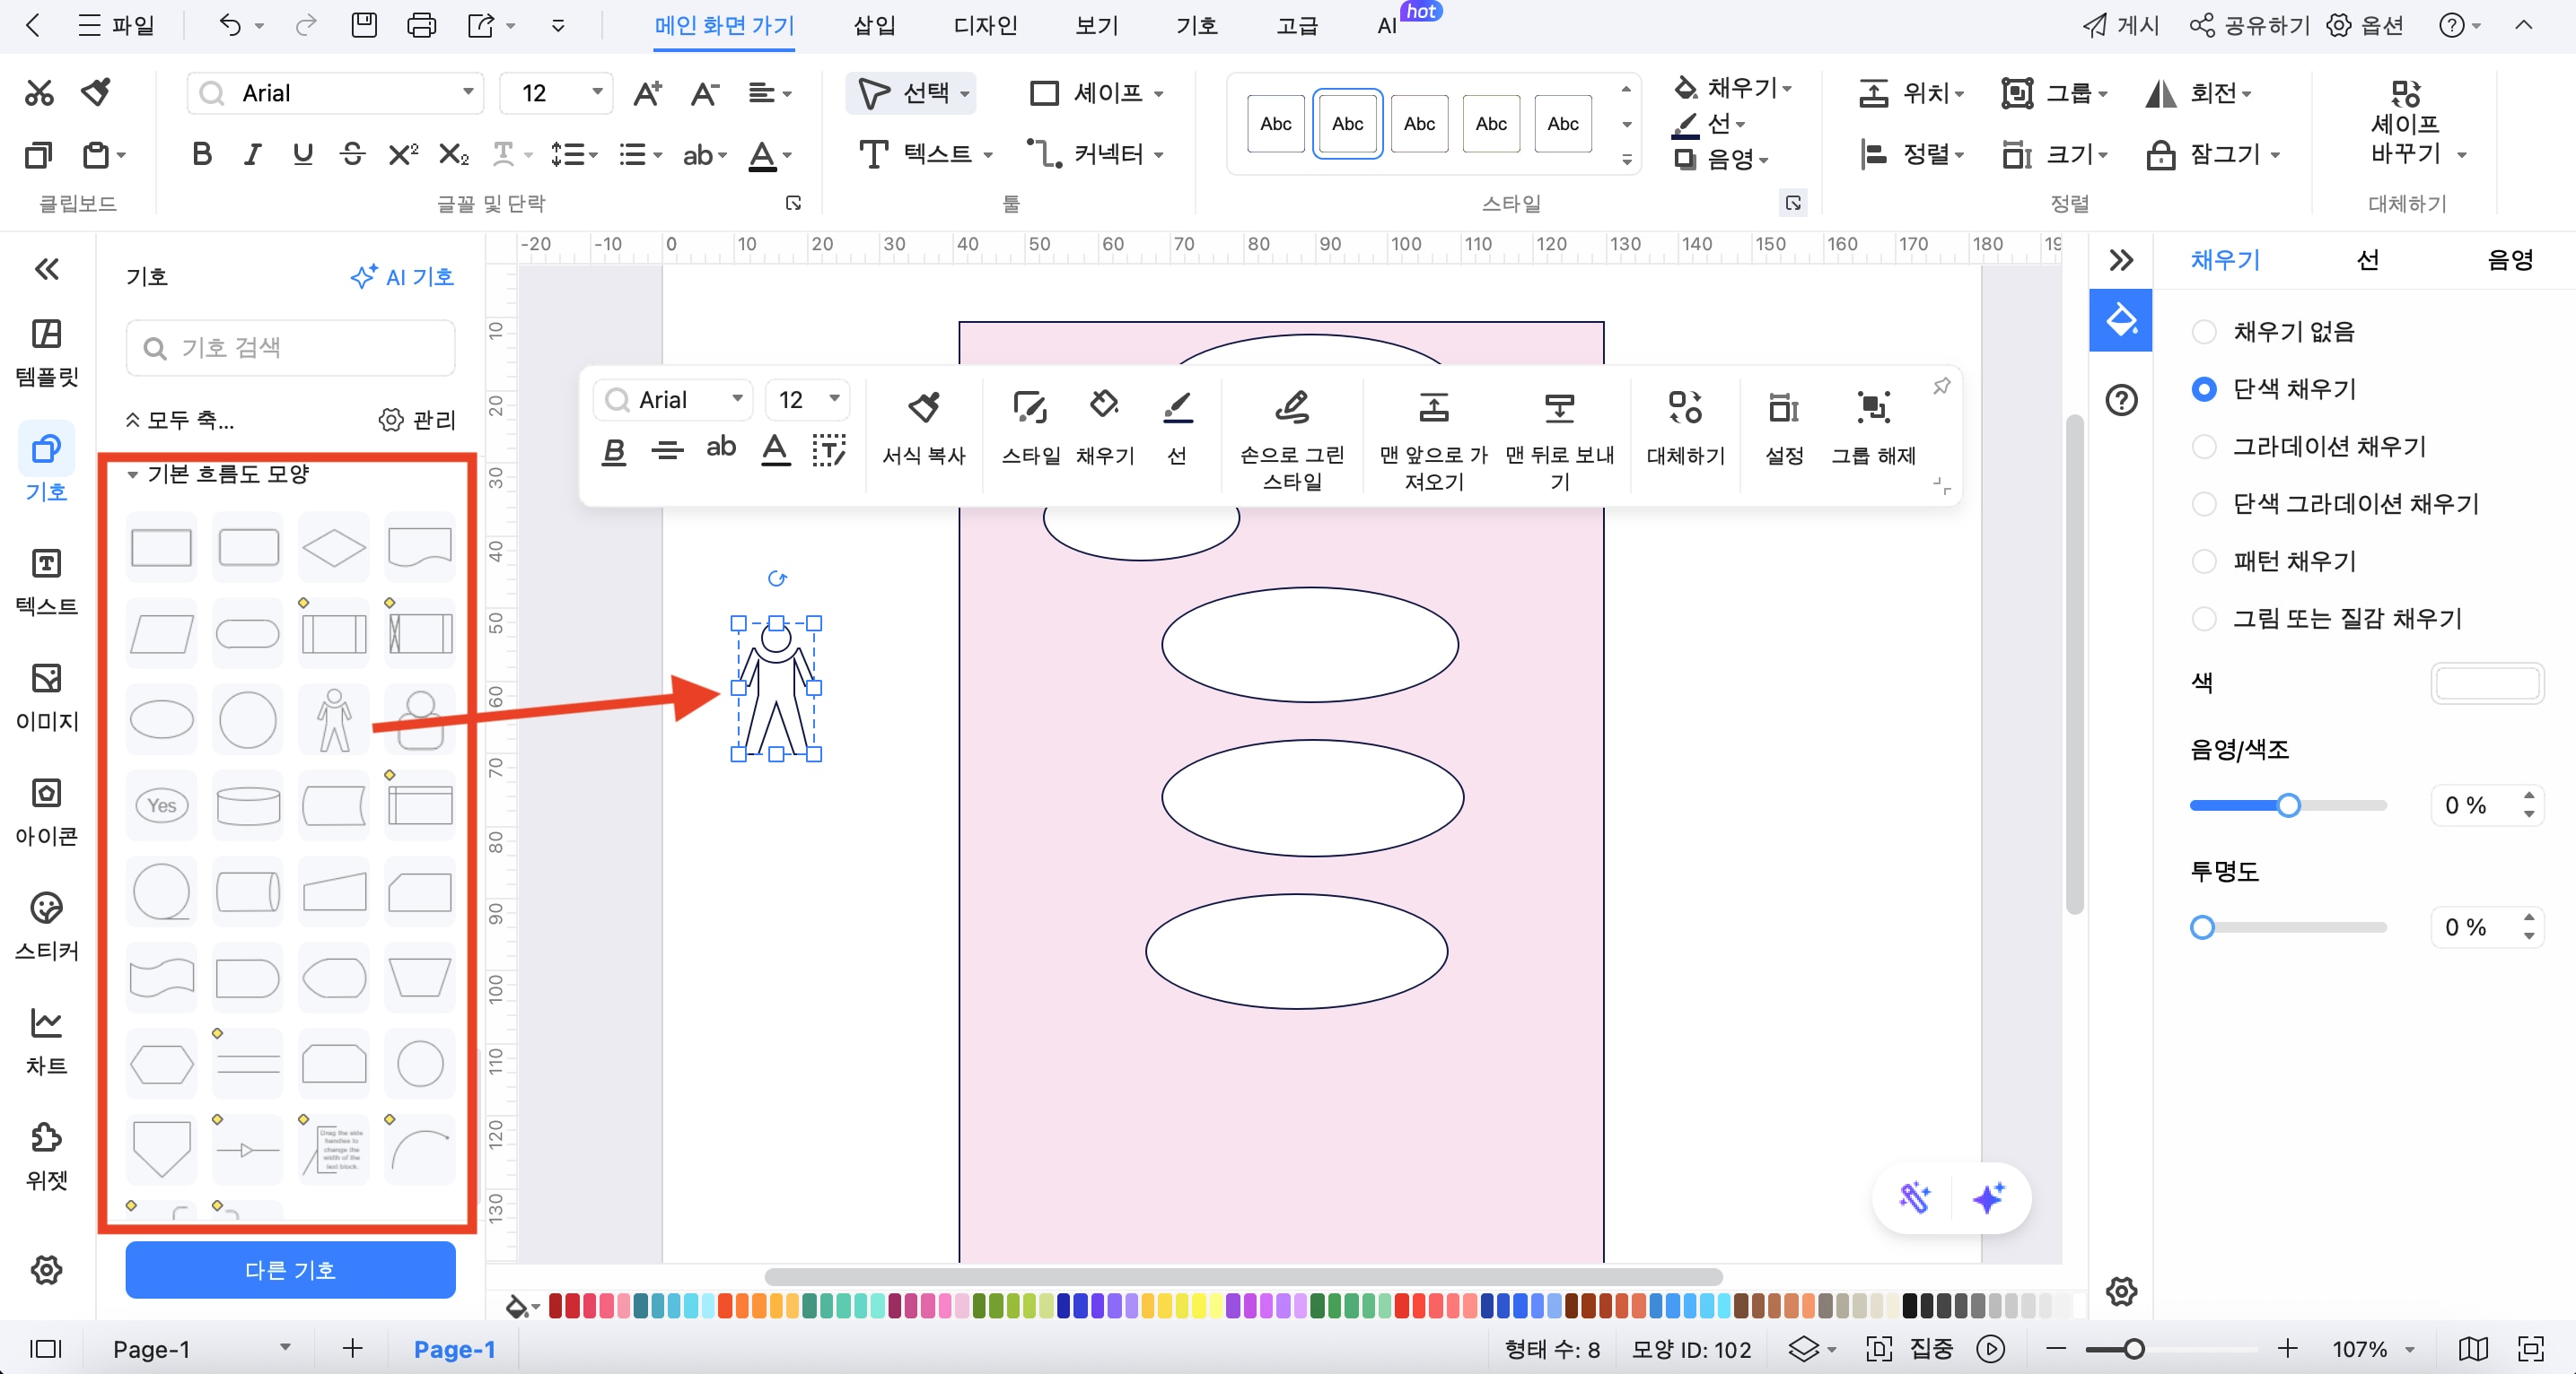Click the format painter brush icon
The height and width of the screenshot is (1374, 2576).
[x=97, y=92]
